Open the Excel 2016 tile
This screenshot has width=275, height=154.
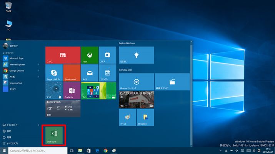(54, 135)
